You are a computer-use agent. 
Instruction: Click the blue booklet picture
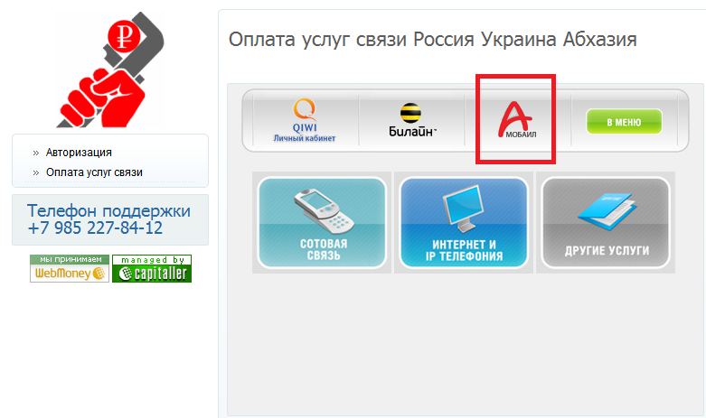point(607,211)
